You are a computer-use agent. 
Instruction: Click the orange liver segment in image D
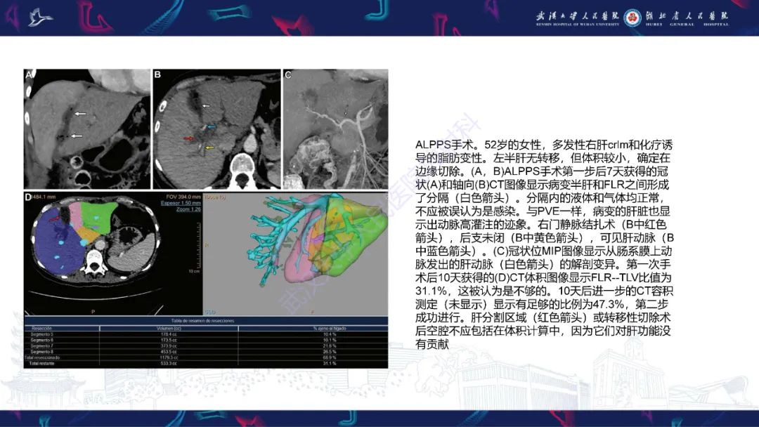tap(89, 235)
